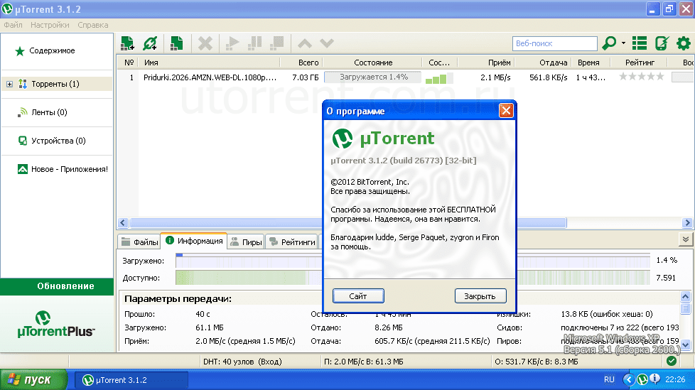
Task: Click the info pane scroll-down arrow
Action: pos(685,345)
